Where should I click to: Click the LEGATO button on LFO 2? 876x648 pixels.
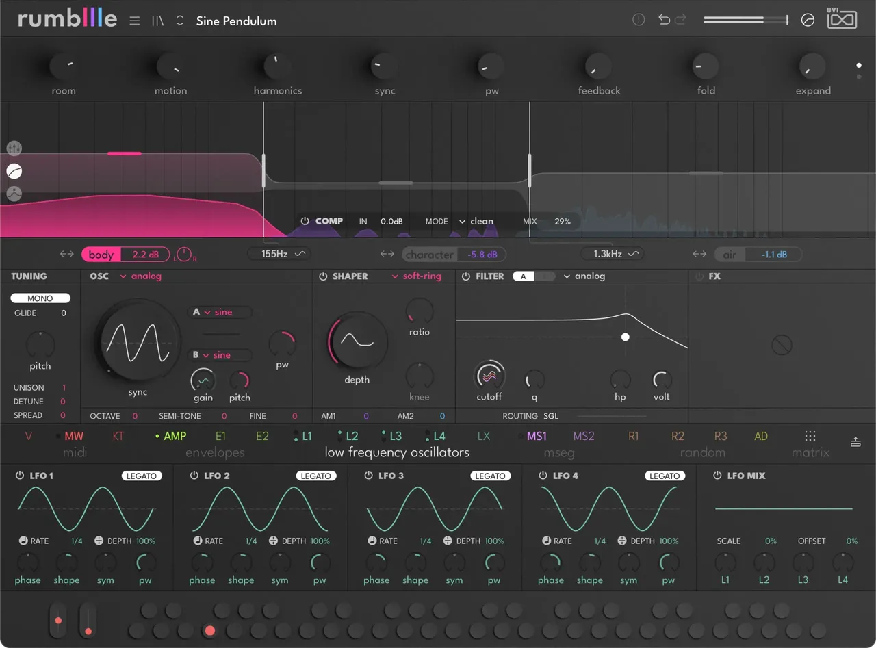click(x=316, y=476)
